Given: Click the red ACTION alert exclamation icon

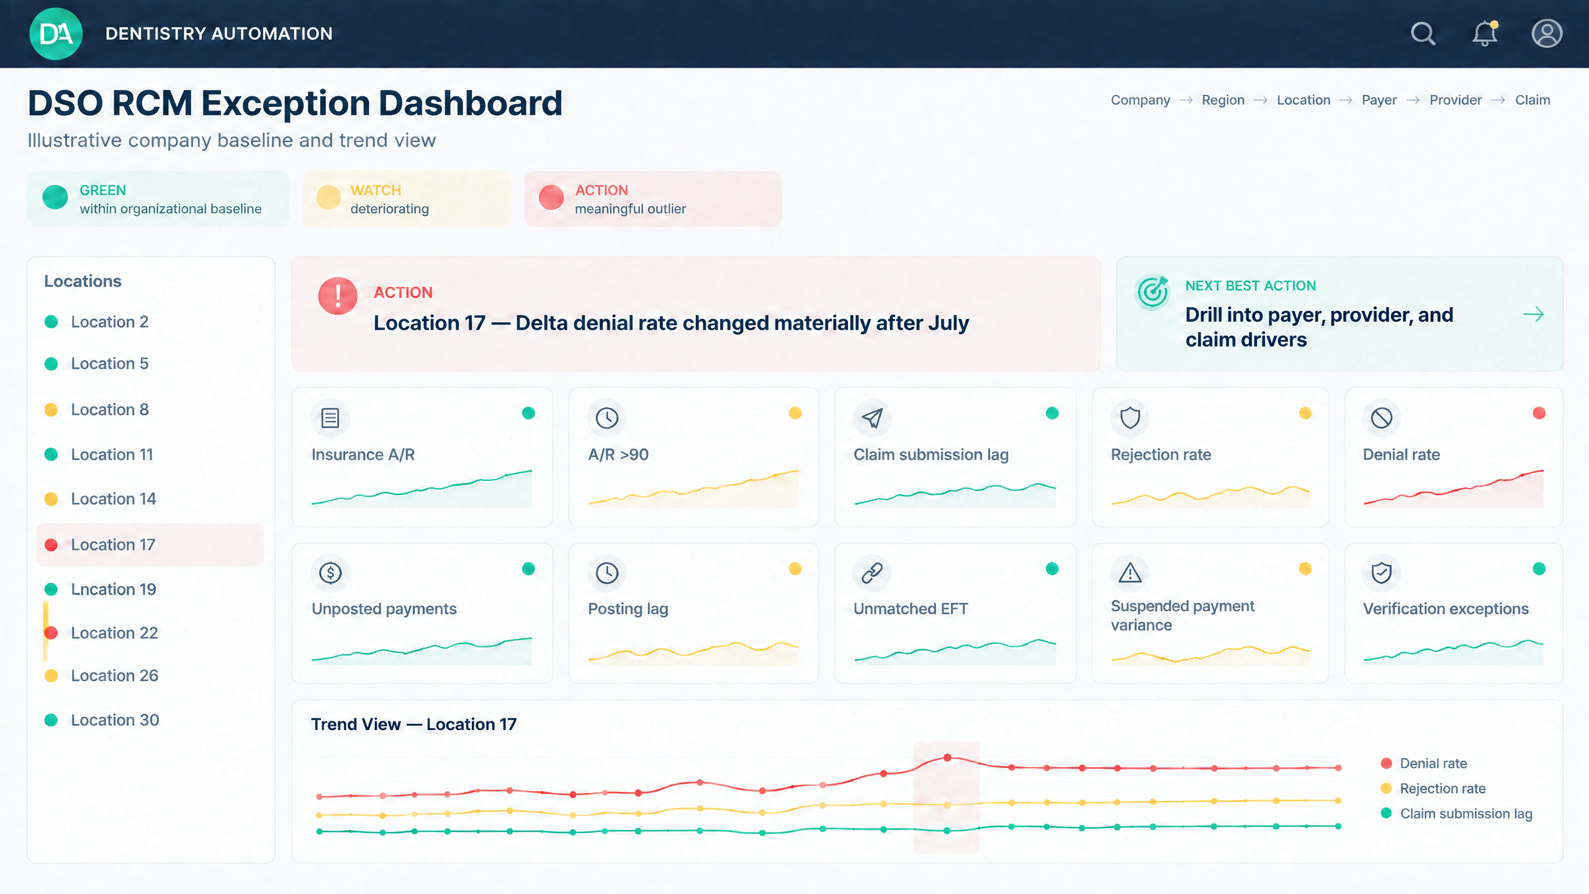Looking at the screenshot, I should click(x=338, y=296).
